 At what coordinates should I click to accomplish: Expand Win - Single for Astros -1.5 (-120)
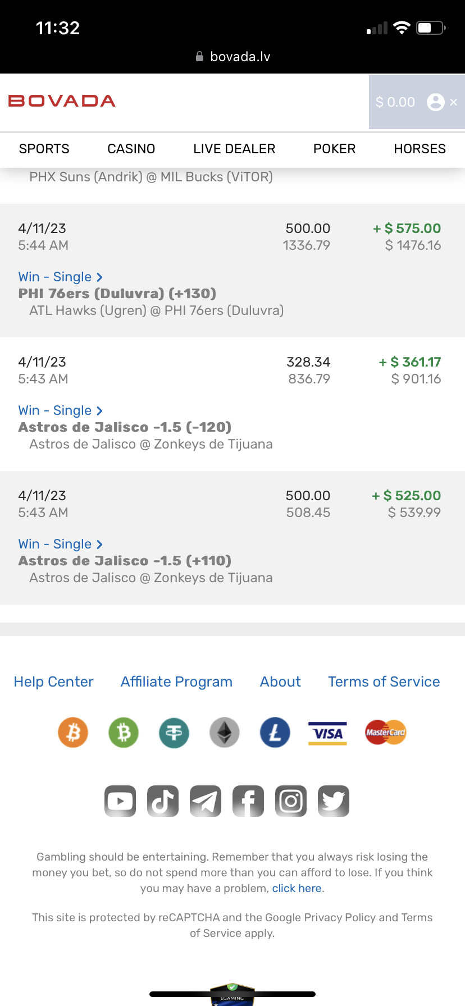click(x=60, y=411)
